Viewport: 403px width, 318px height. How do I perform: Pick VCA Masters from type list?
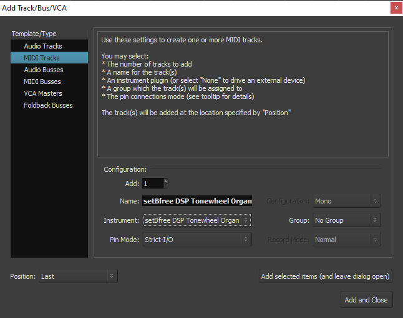click(x=49, y=93)
